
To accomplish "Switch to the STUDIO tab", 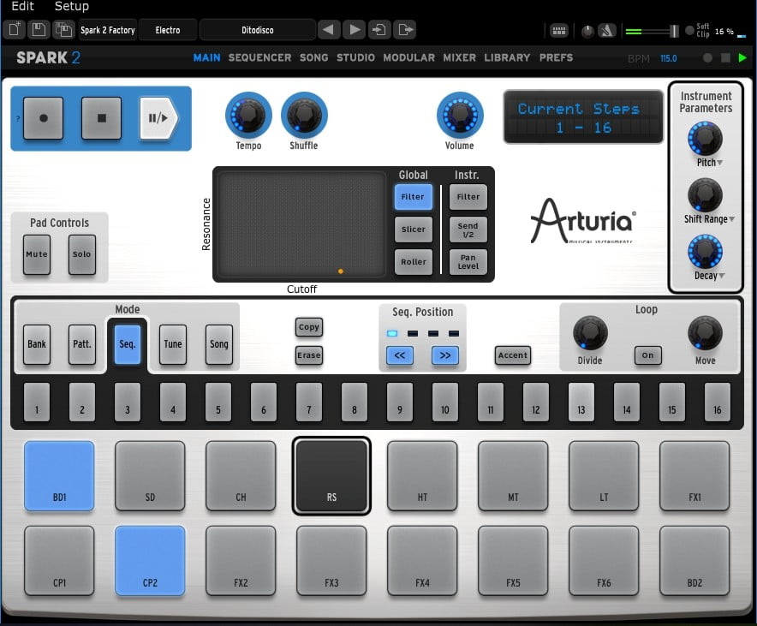I will click(x=356, y=58).
